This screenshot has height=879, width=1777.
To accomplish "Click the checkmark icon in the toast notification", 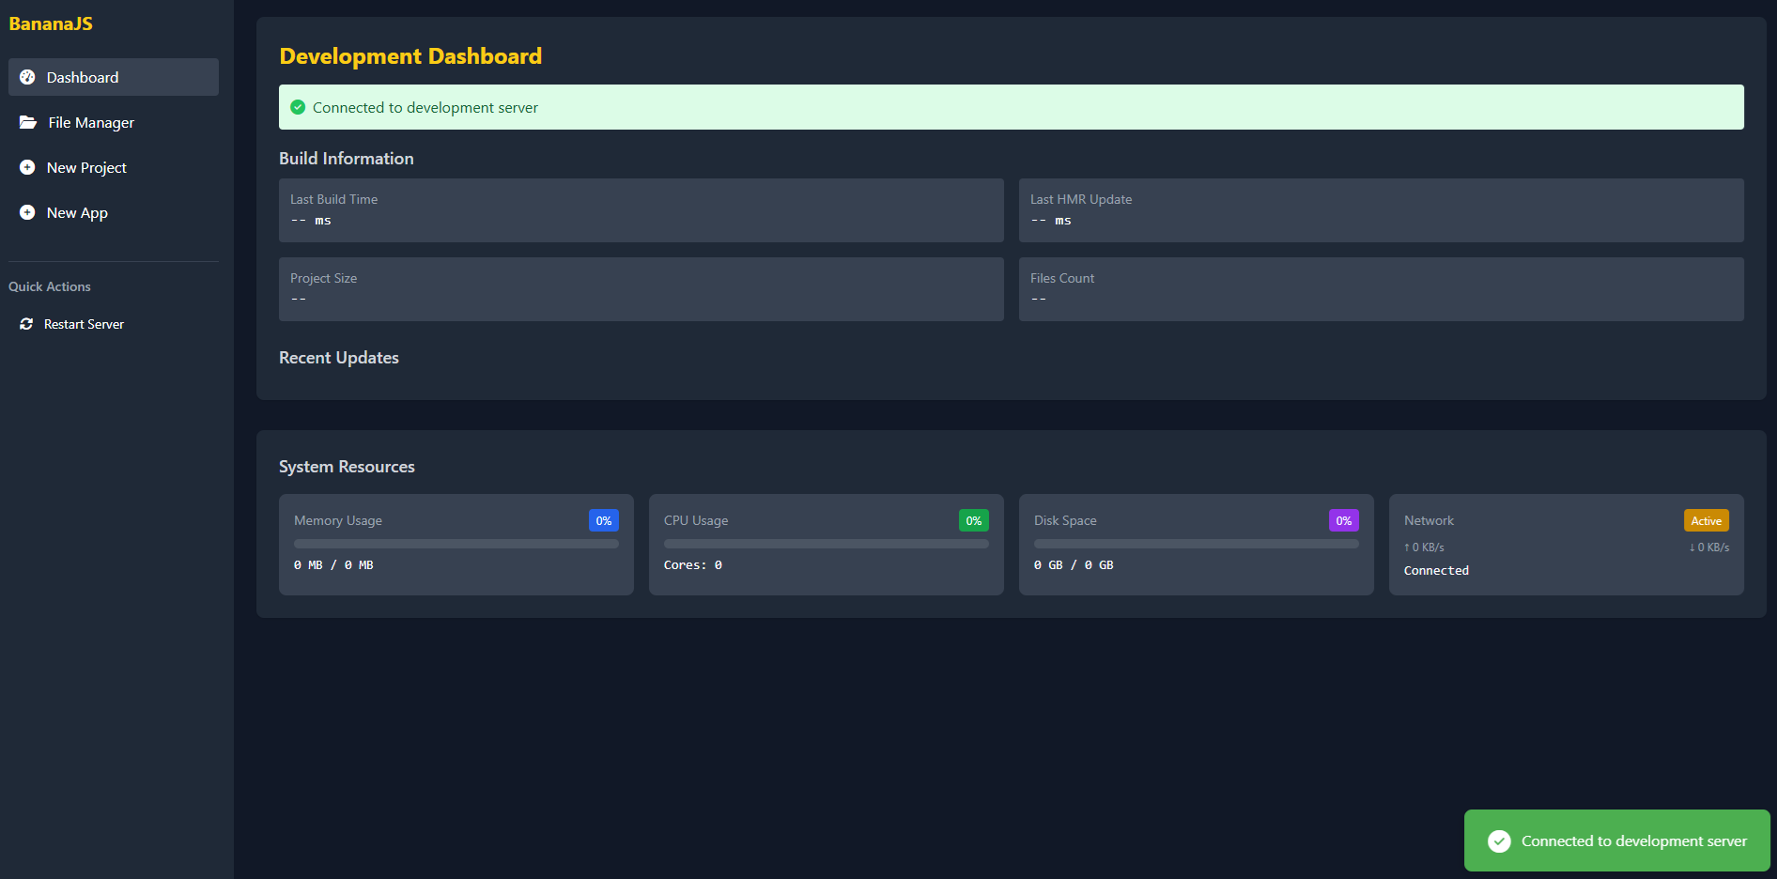I will pos(1500,840).
